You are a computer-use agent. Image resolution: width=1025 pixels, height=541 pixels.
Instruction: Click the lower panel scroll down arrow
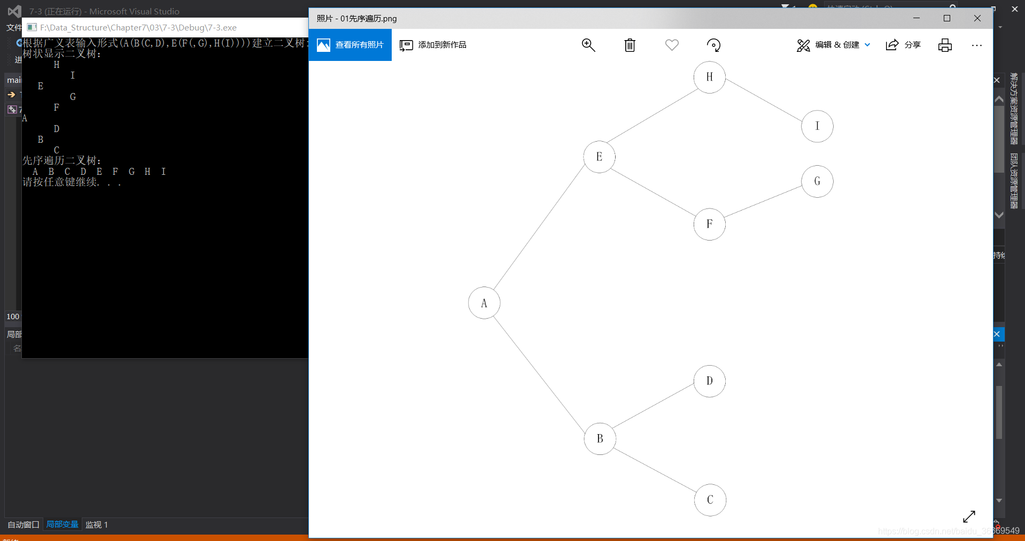(999, 500)
